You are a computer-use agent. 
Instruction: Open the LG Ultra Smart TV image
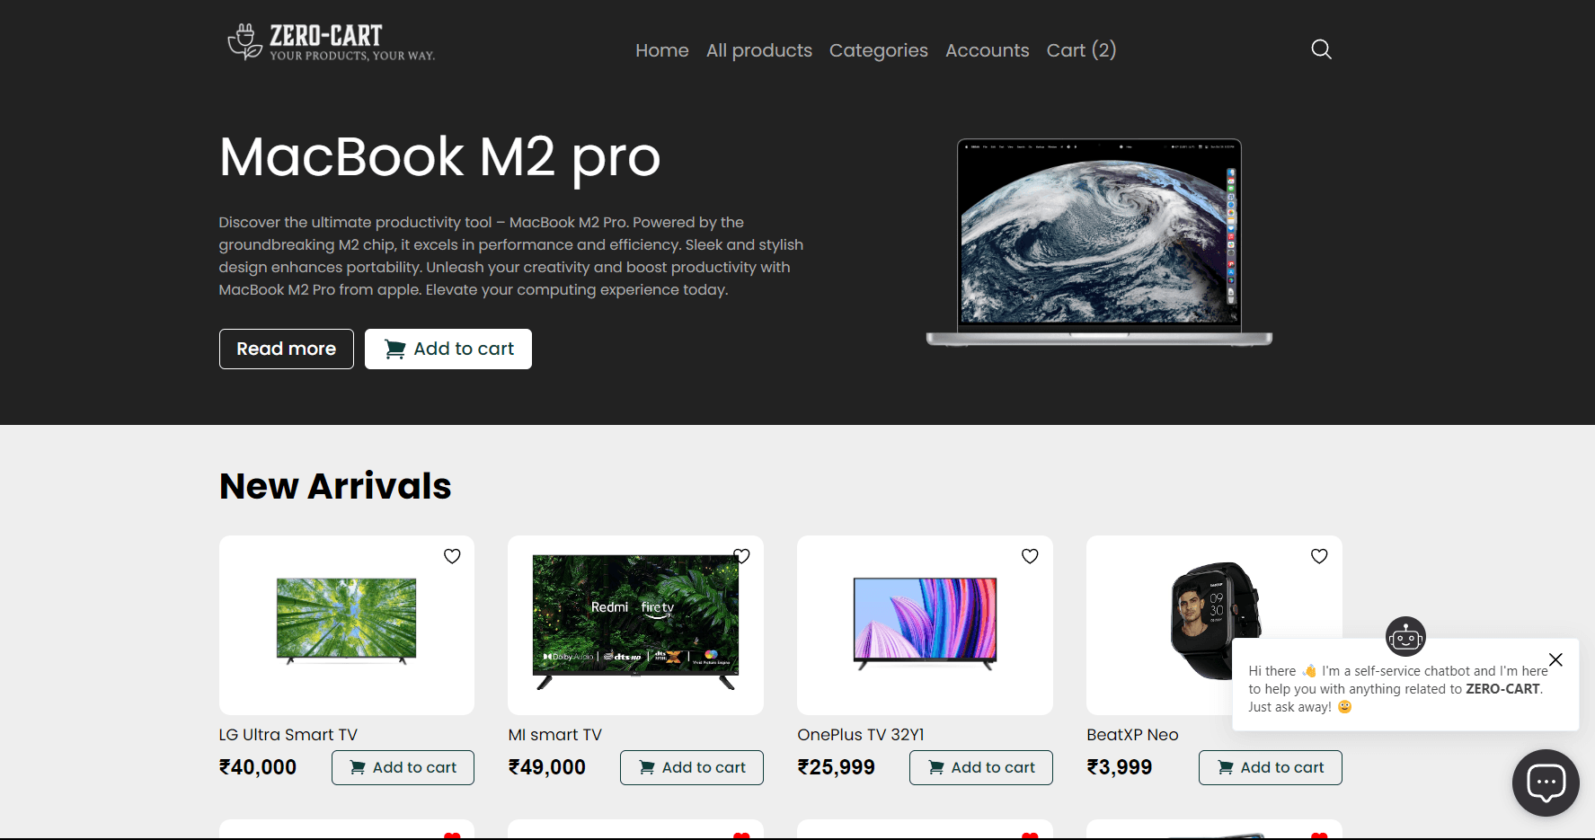tap(347, 621)
